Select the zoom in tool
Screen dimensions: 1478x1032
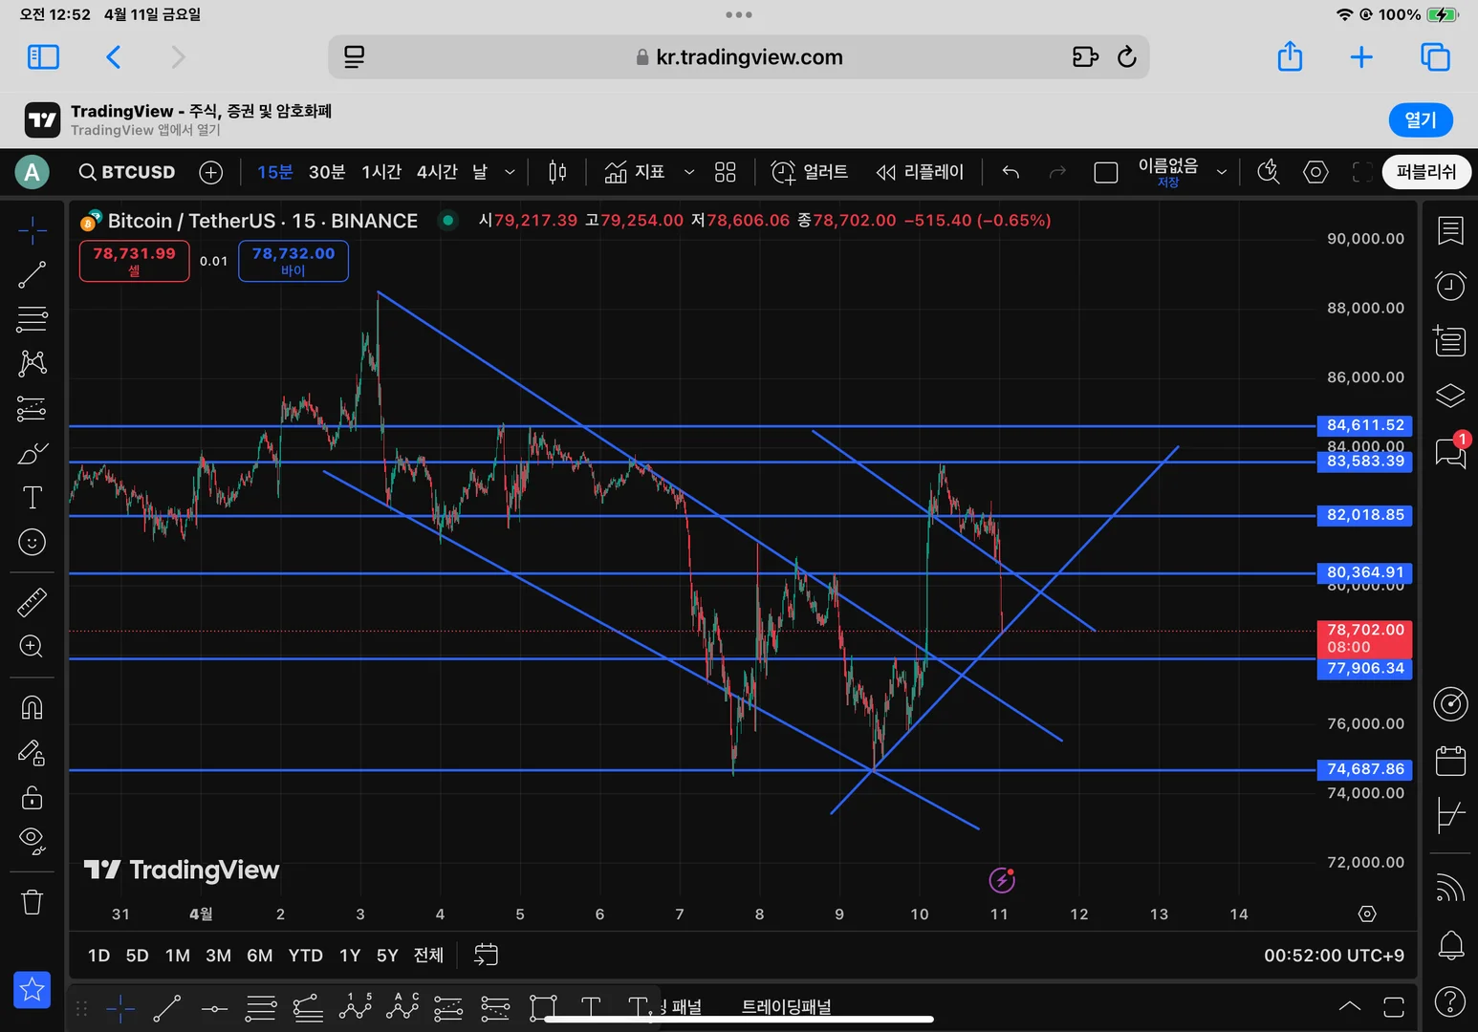pos(32,647)
